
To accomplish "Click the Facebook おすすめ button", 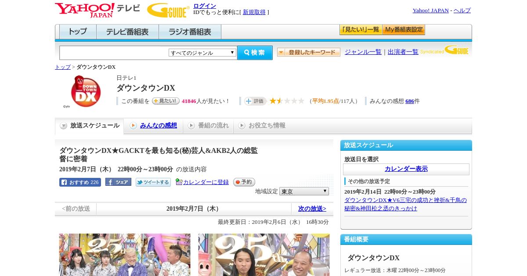I will pos(80,182).
